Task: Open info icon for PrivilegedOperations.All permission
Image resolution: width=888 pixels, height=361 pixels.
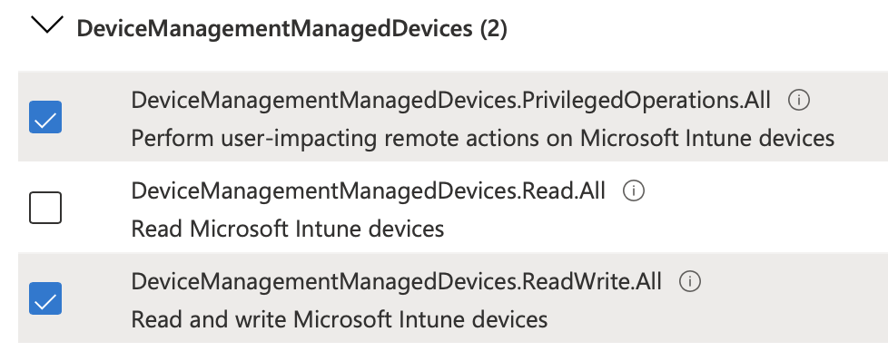Action: point(798,101)
